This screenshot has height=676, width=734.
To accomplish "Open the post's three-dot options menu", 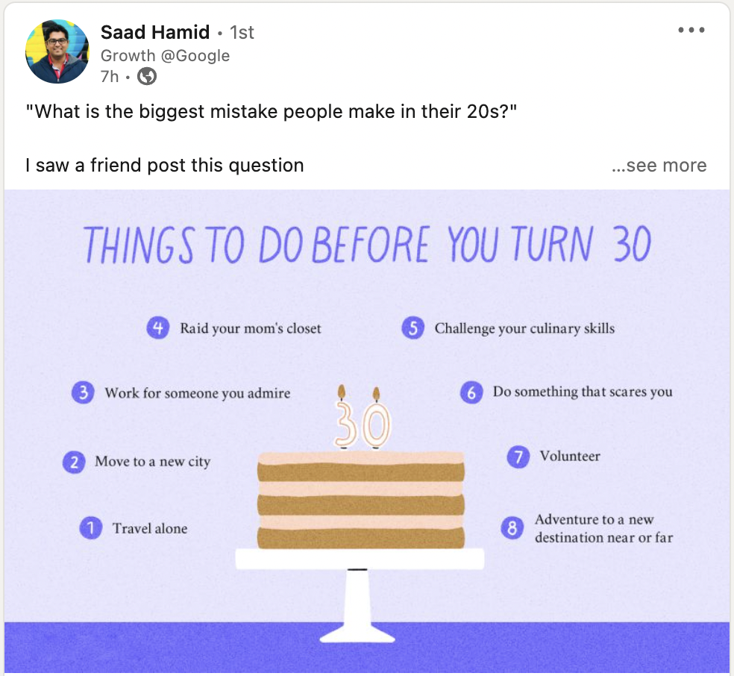I will pos(691,31).
